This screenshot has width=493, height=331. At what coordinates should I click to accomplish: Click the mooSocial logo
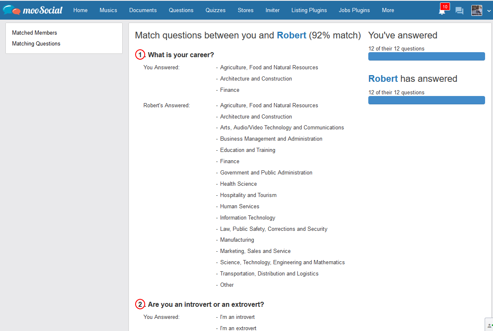(33, 10)
